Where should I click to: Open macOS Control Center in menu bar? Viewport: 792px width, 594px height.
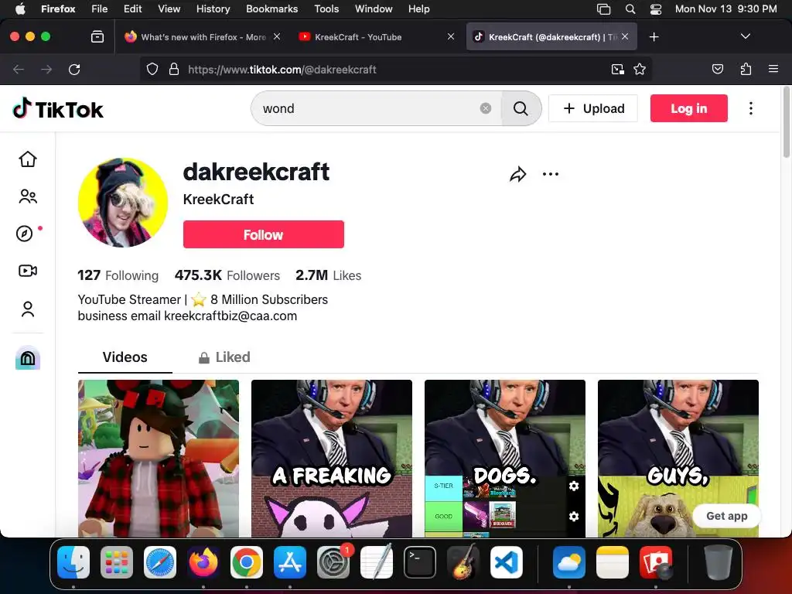[x=656, y=9]
